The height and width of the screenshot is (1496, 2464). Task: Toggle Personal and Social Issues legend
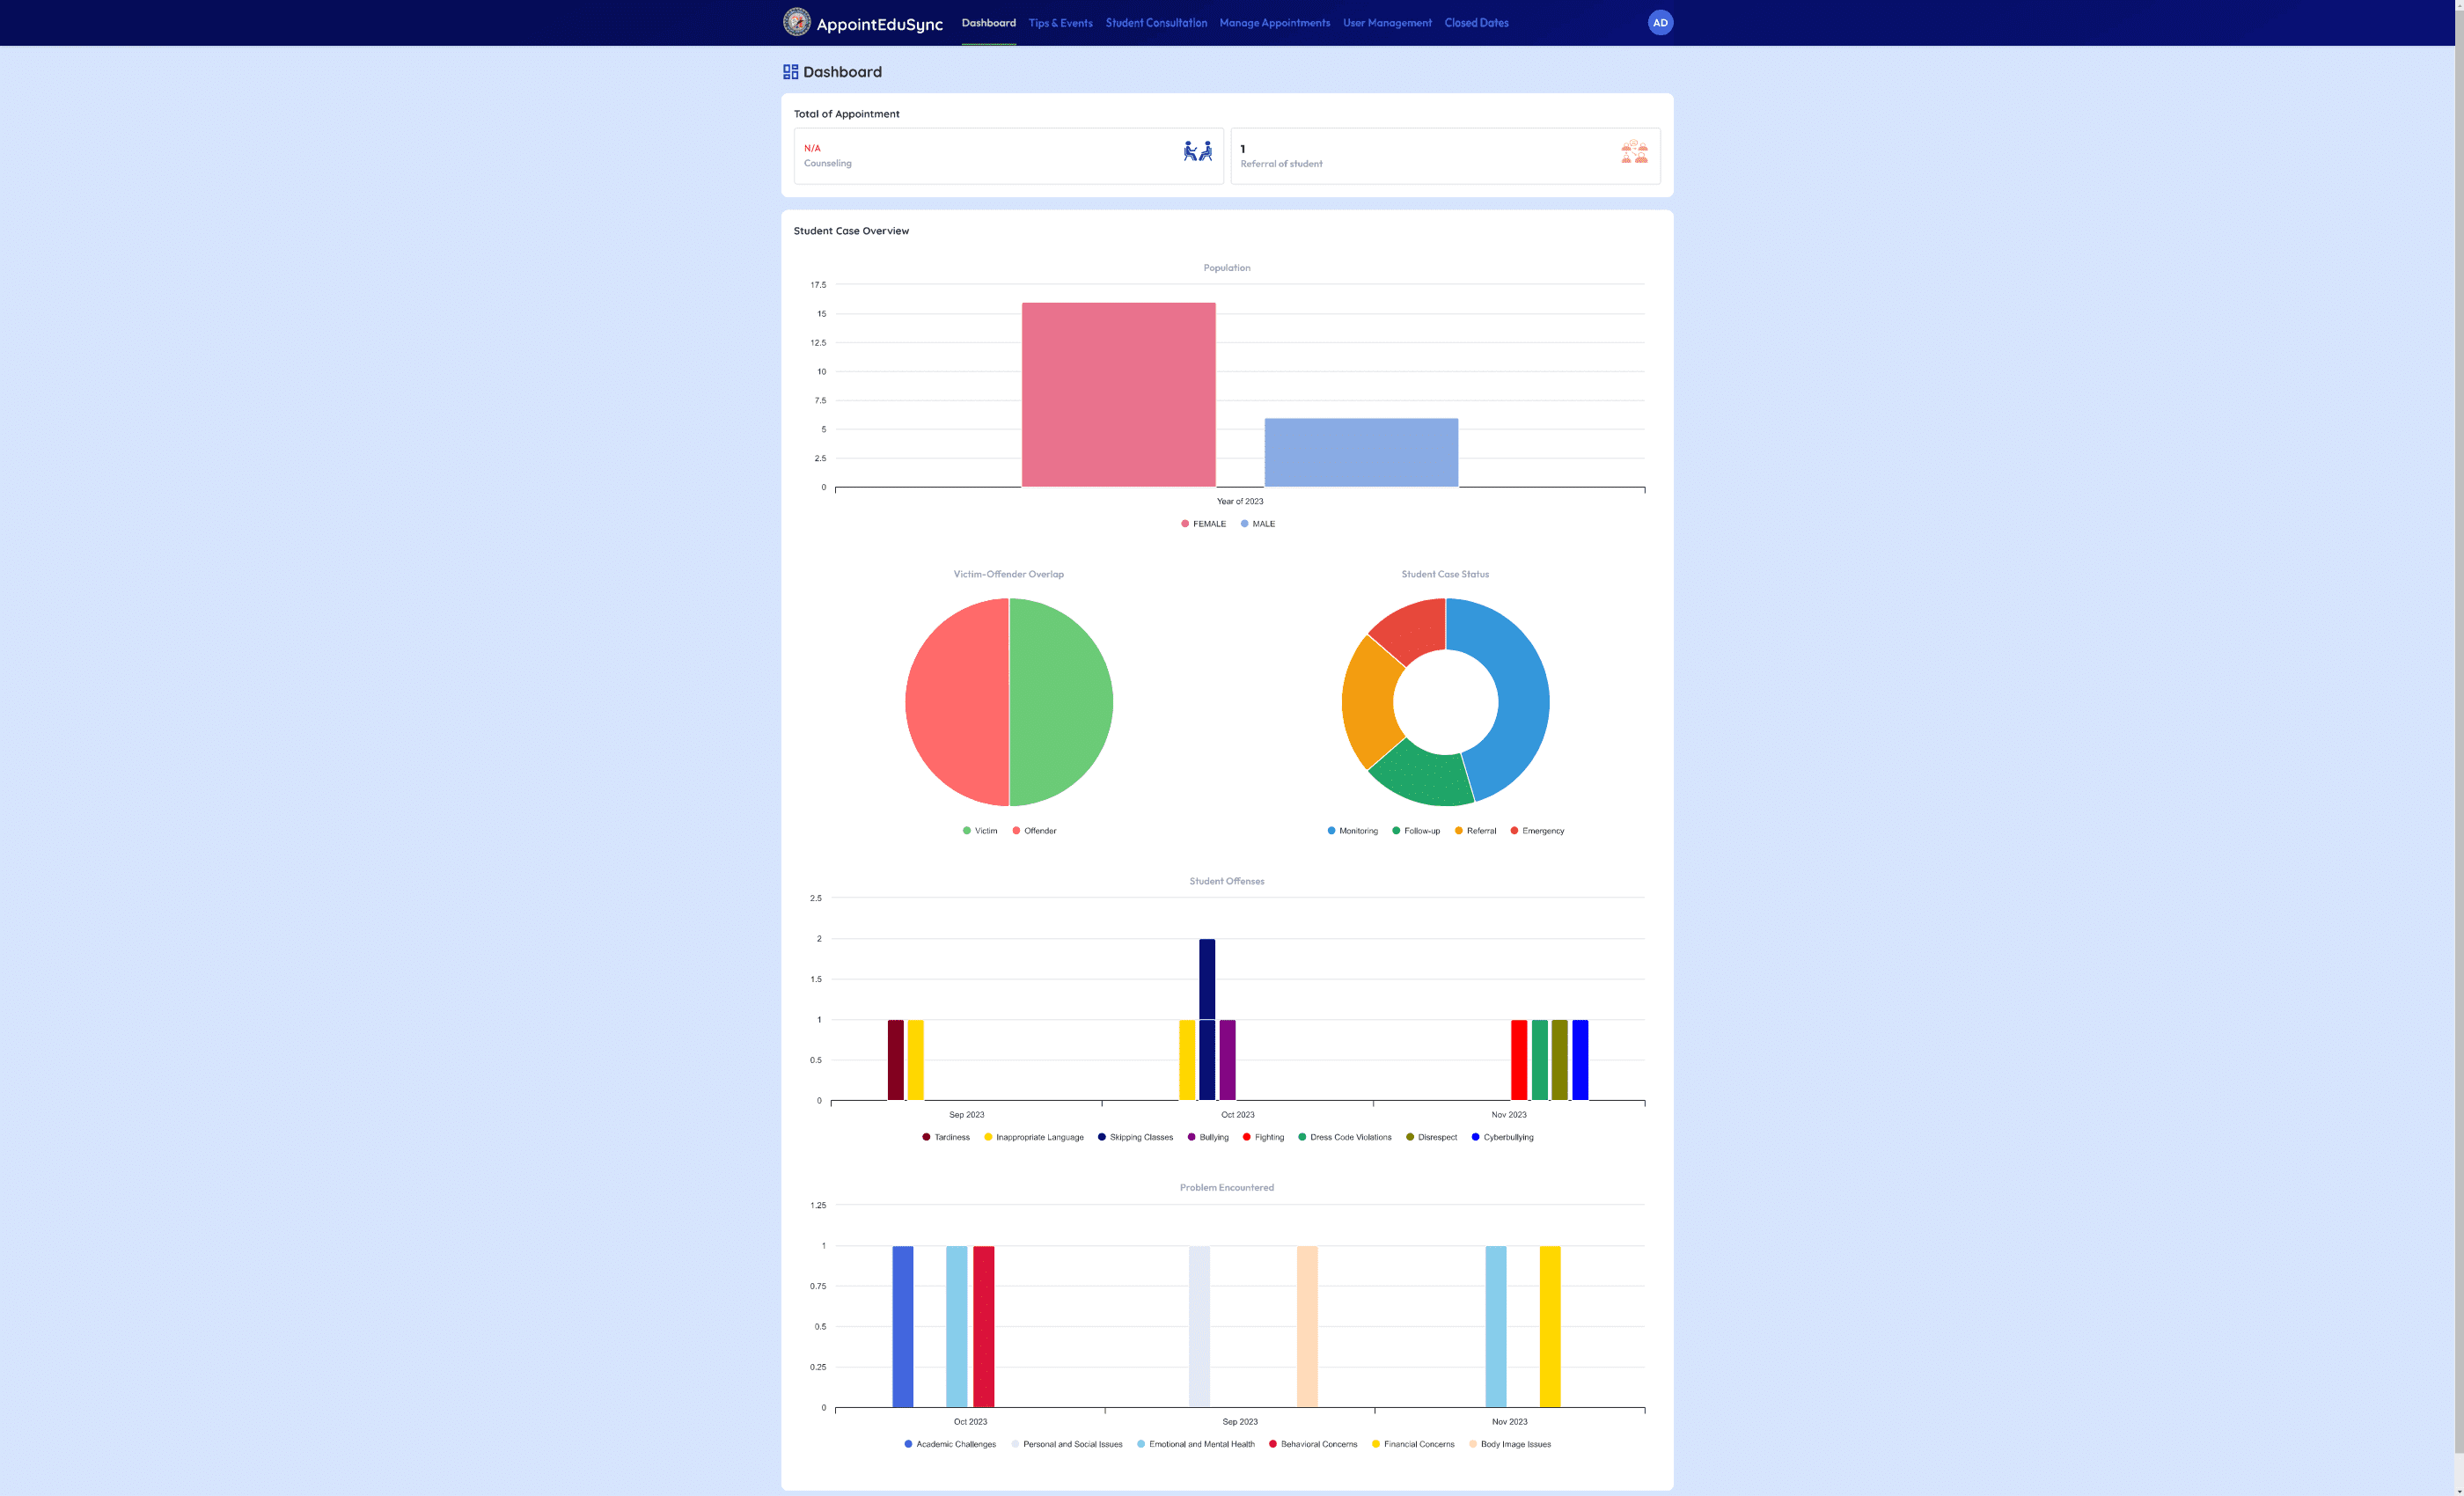tap(1067, 1444)
